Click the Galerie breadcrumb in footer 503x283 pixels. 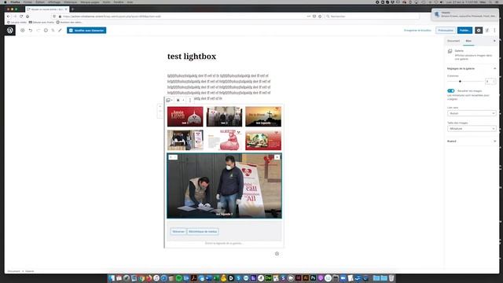pos(30,271)
